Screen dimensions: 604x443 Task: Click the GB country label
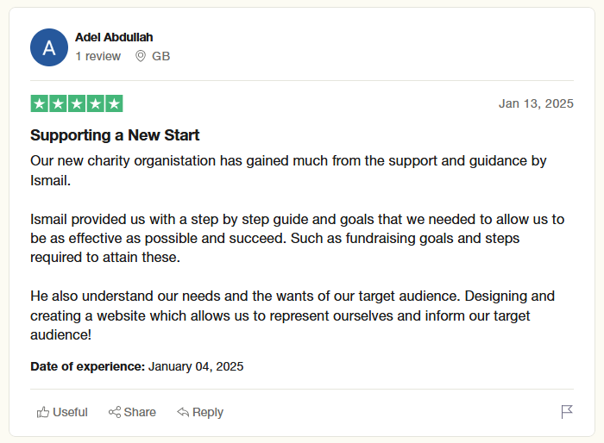[x=160, y=56]
